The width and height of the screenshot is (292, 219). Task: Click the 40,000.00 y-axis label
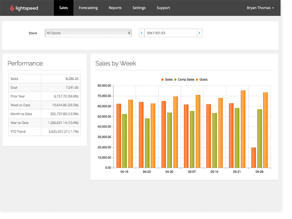pos(104,127)
